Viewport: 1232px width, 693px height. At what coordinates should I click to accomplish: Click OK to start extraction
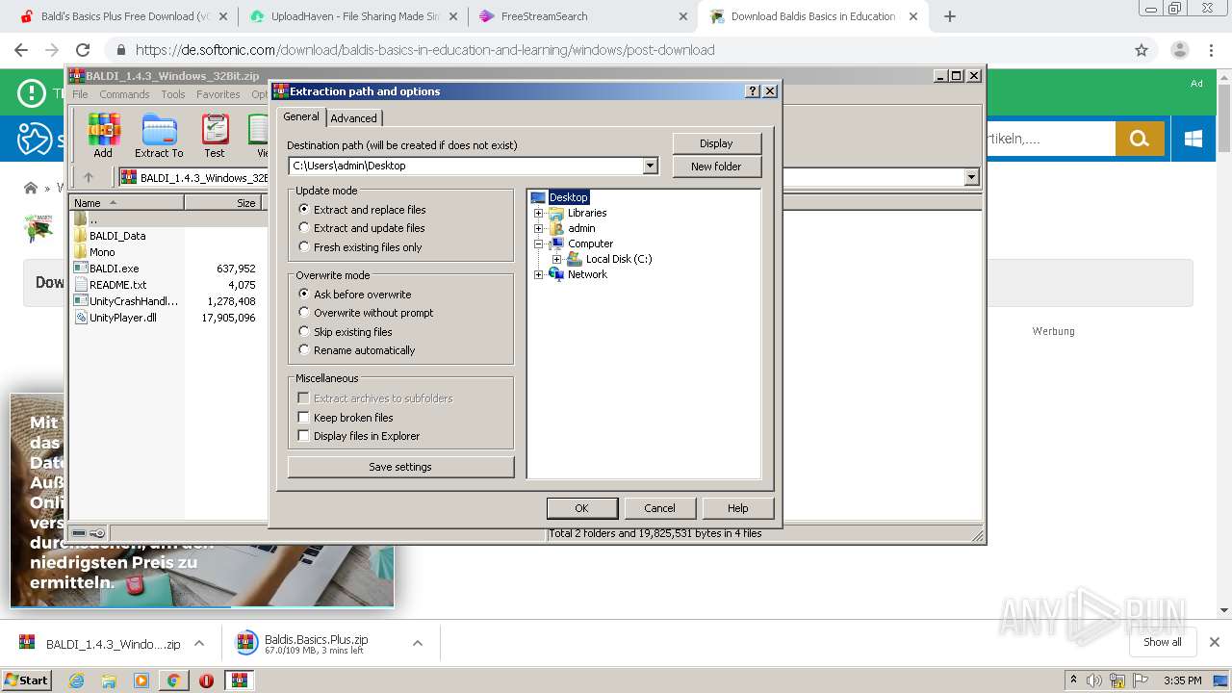(581, 508)
